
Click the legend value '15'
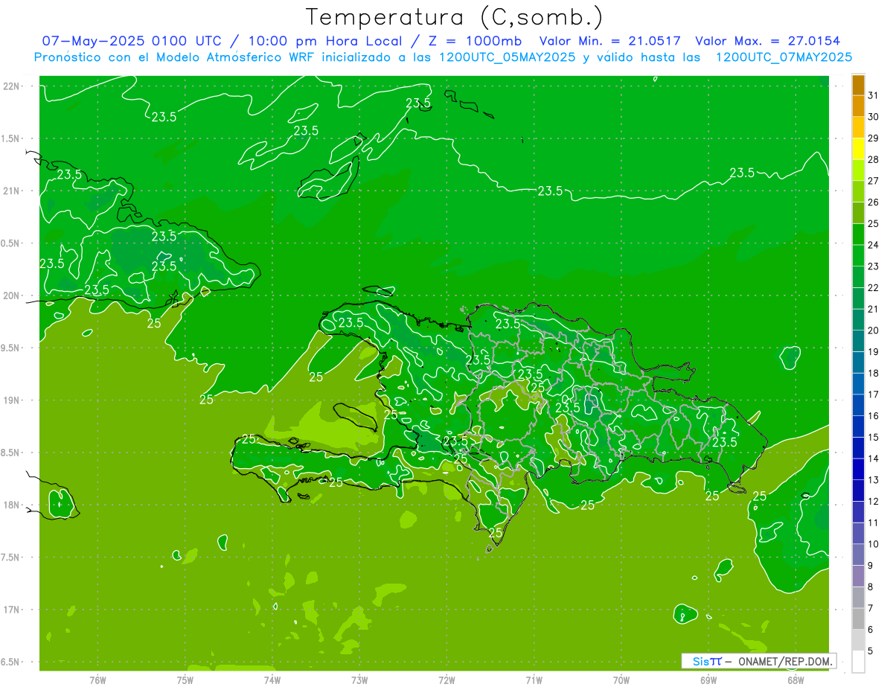873,437
